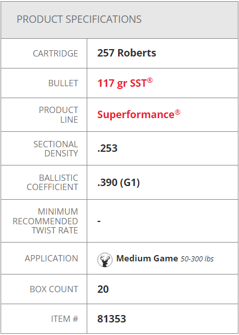
Task: Click the 50-300 lbs weight range
Action: [x=197, y=259]
